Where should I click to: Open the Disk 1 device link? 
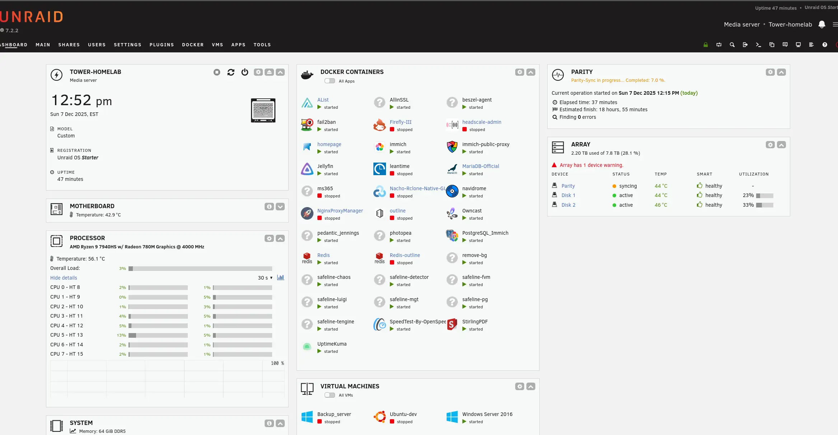click(x=568, y=195)
